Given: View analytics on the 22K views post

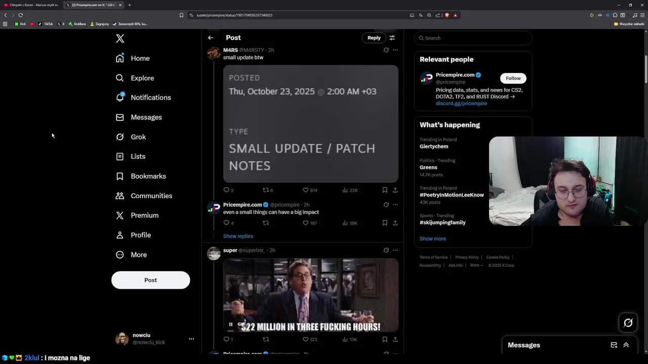Looking at the screenshot, I should pyautogui.click(x=350, y=190).
